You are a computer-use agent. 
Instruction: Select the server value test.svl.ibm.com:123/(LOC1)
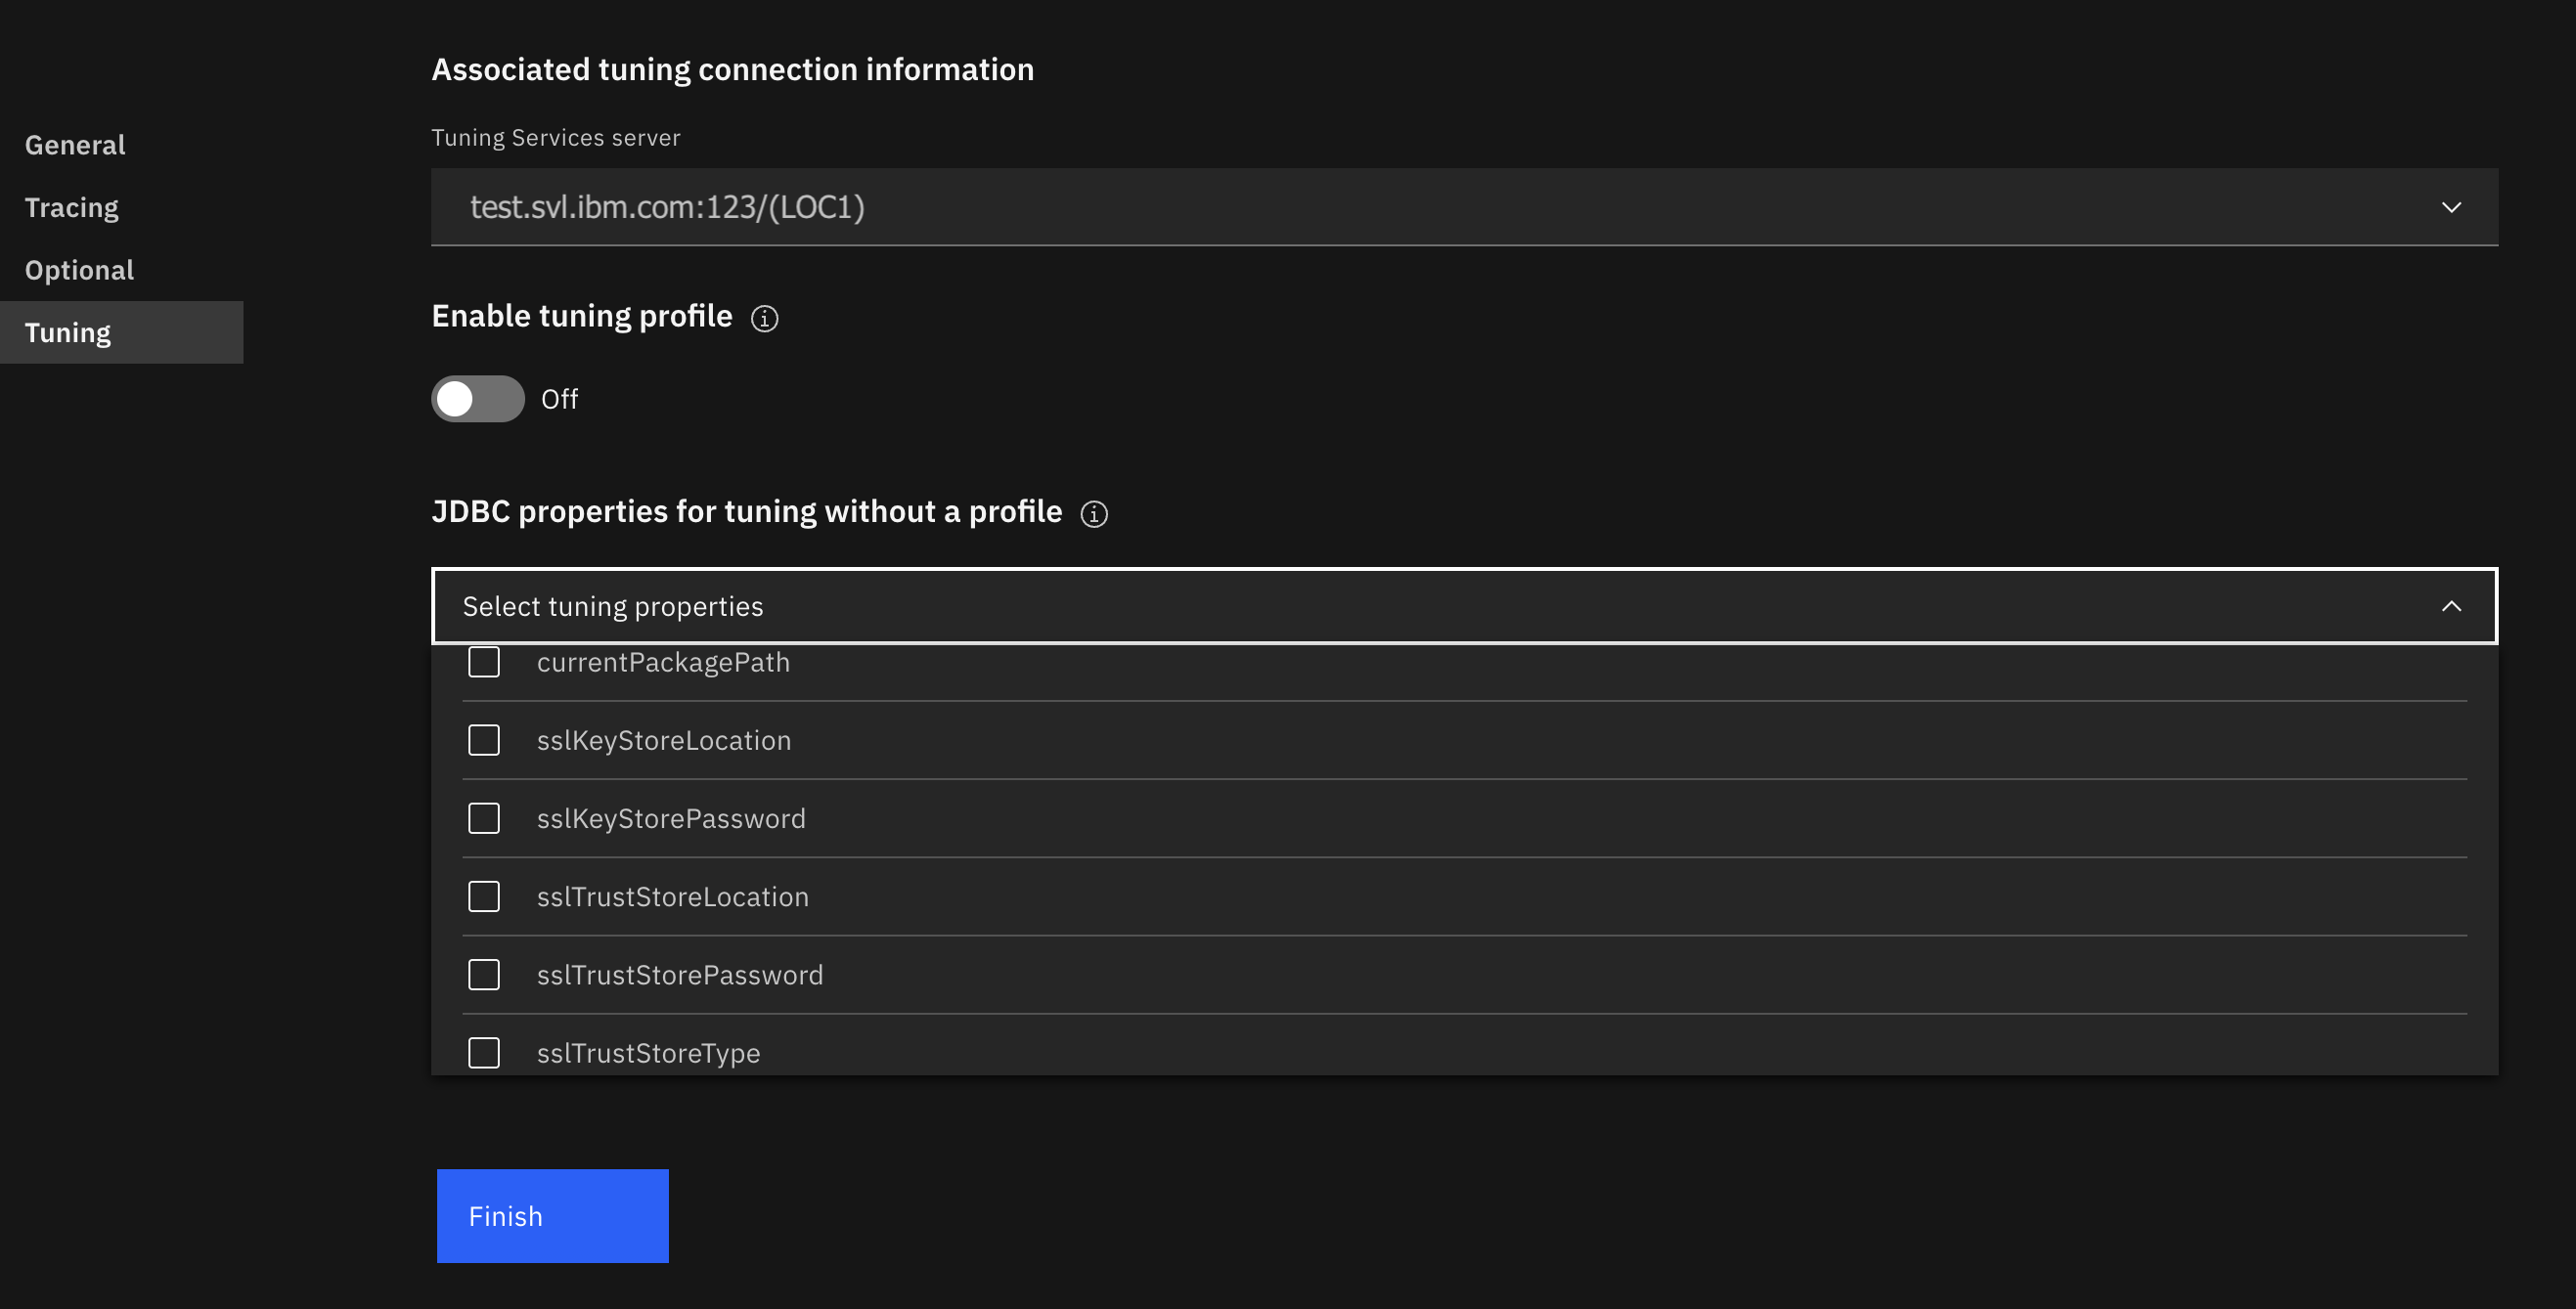667,207
